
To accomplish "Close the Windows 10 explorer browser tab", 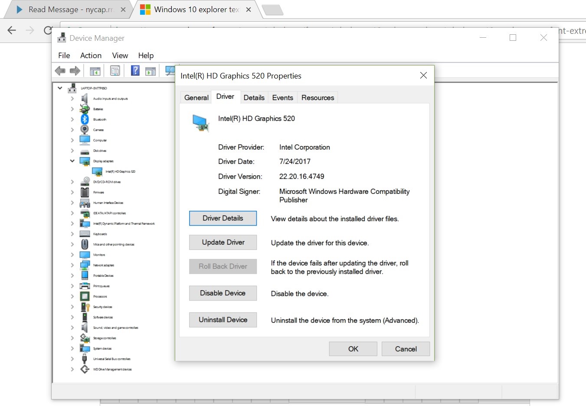I will coord(249,10).
